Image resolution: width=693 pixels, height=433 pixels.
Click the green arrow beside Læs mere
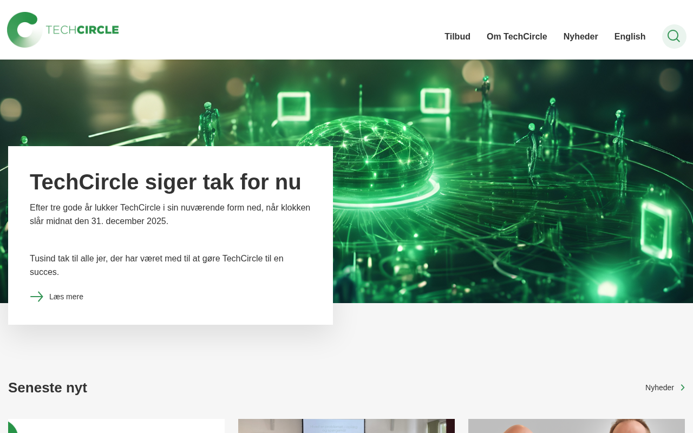[x=37, y=297]
